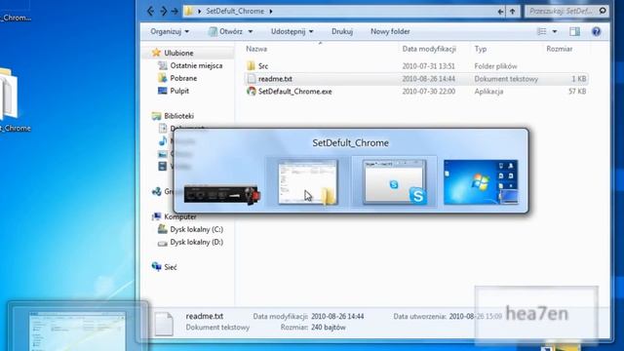Viewport: 624px width, 351px height.
Task: Click the Sieć network icon
Action: [x=156, y=266]
